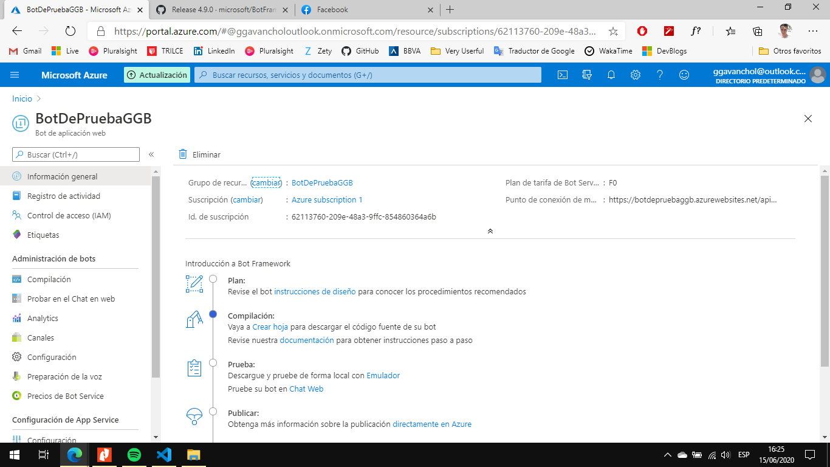Bookmark this page with the star icon

click(613, 31)
